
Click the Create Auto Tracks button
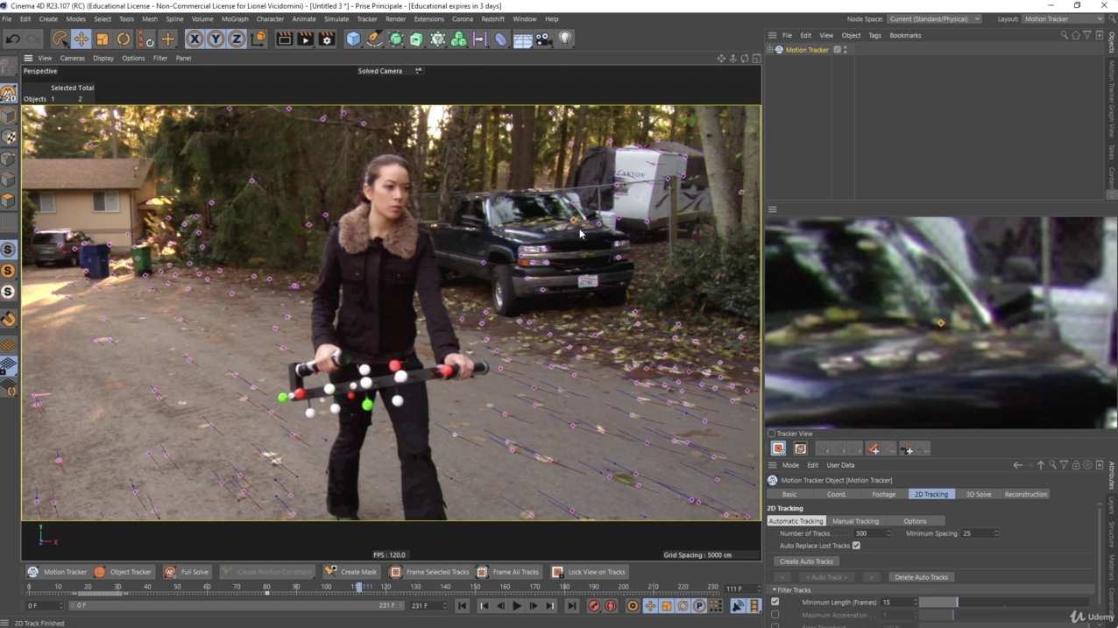tap(807, 561)
